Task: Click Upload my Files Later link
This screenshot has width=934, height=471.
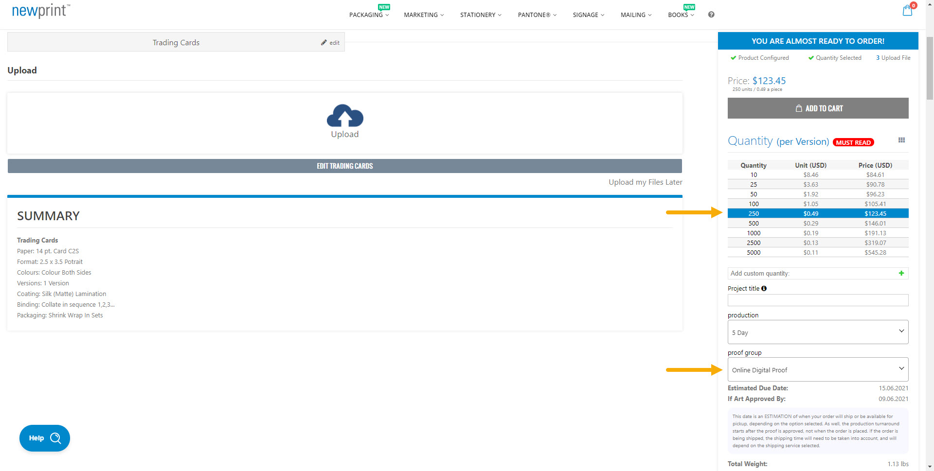Action: [645, 182]
